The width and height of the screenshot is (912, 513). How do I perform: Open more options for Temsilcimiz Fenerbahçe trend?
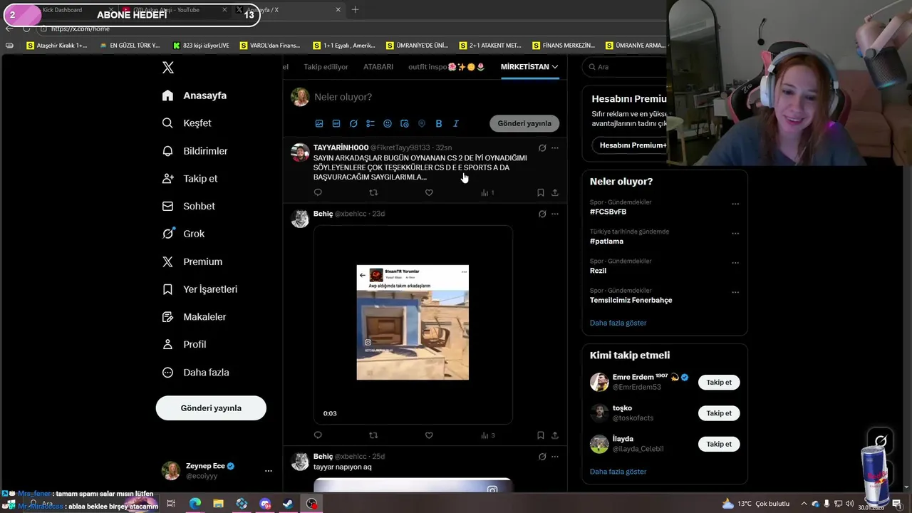[x=735, y=292]
